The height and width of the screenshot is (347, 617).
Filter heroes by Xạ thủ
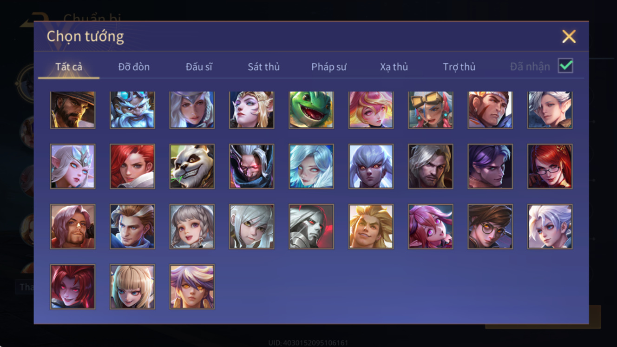tap(394, 67)
